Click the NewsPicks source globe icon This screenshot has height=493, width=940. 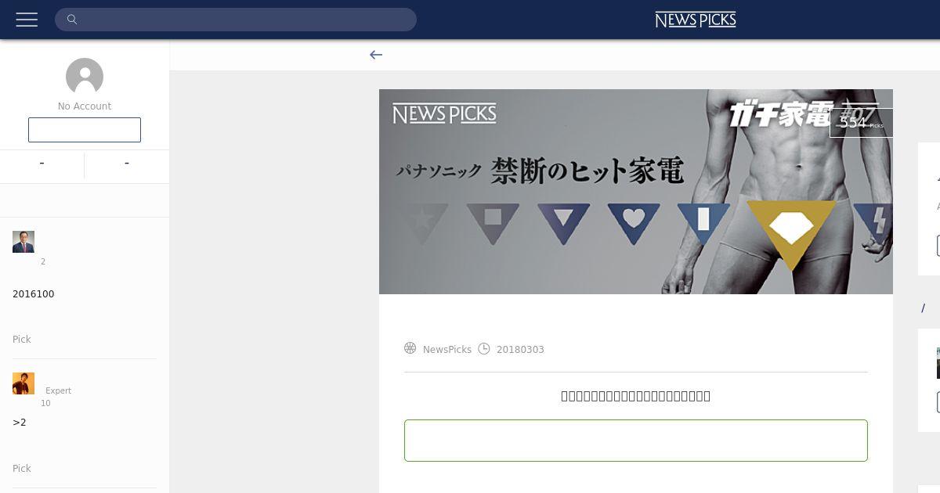[x=410, y=348]
